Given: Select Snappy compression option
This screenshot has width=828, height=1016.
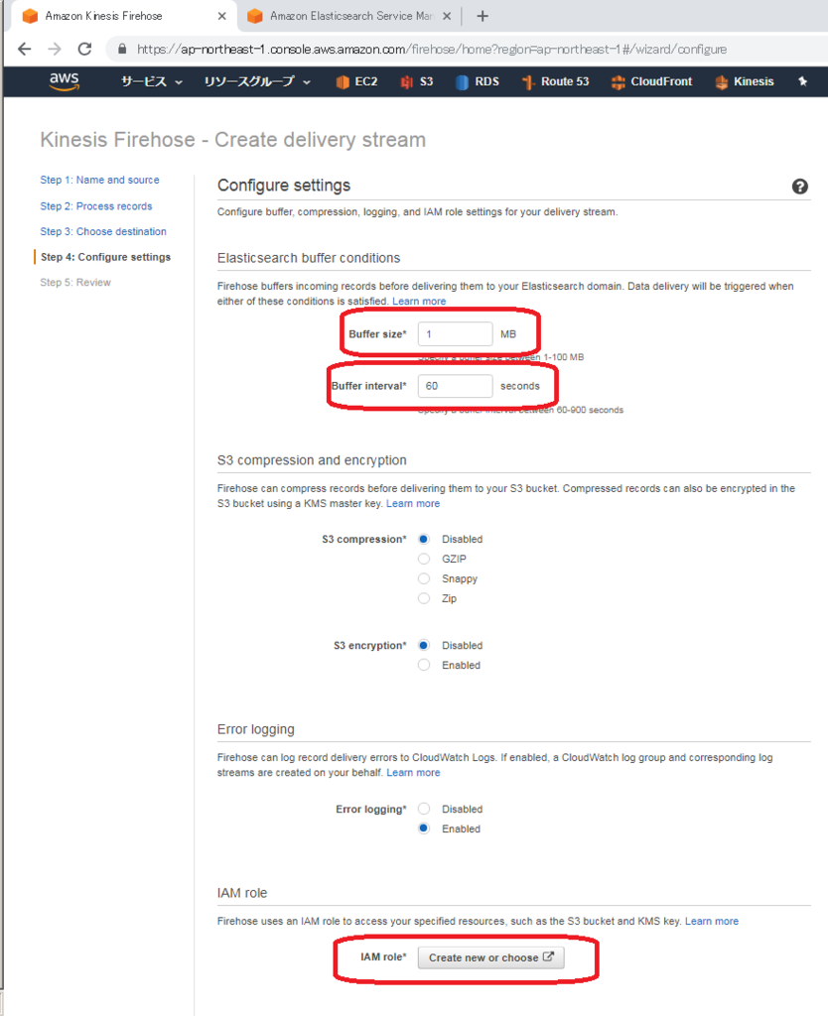Looking at the screenshot, I should click(x=424, y=578).
